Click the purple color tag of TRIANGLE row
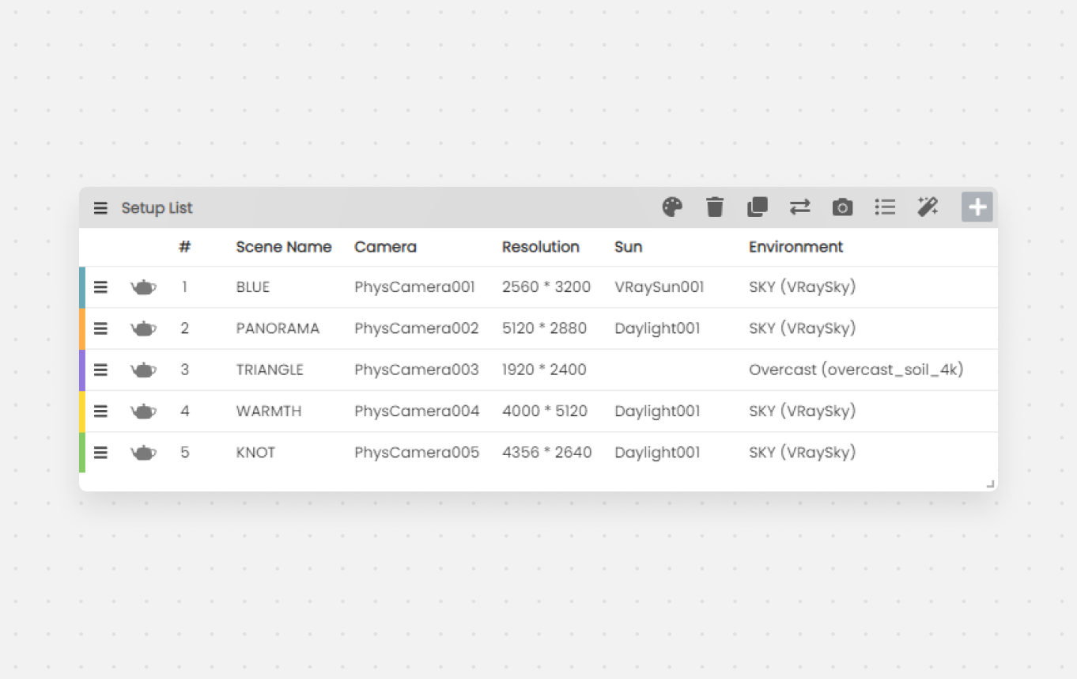This screenshot has height=679, width=1077. [82, 370]
